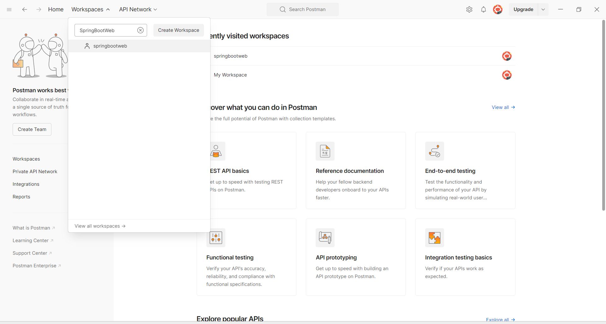Click avatar icon in My Workspace row

507,75
